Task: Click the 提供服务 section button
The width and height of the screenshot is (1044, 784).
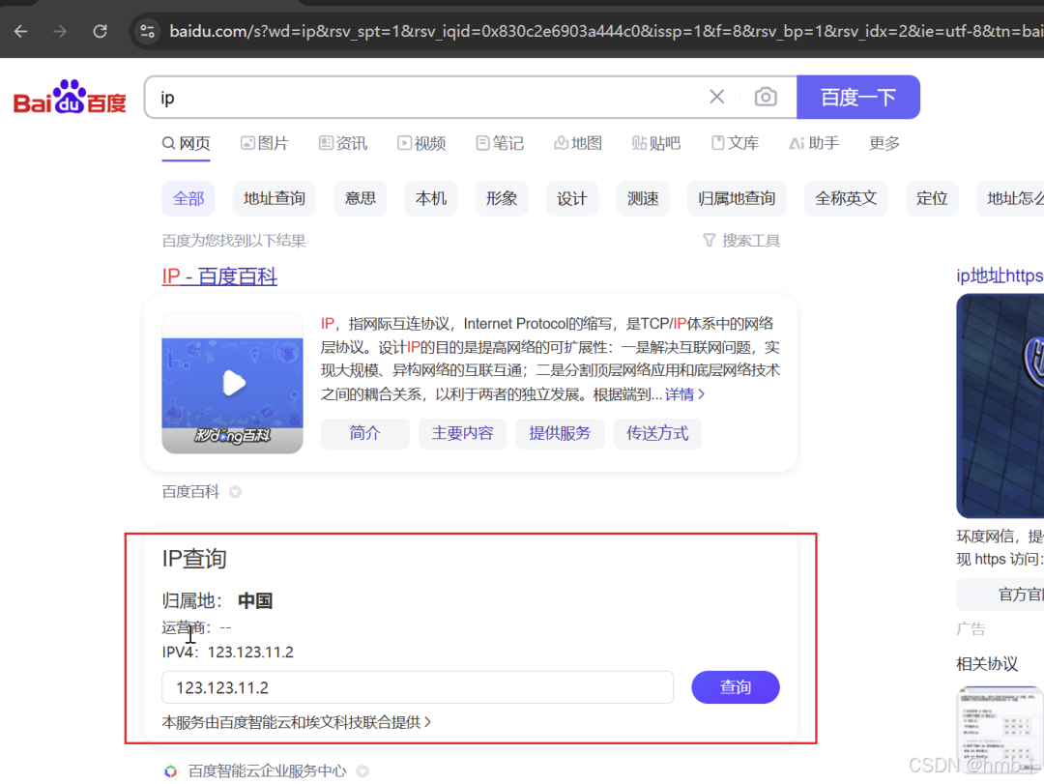Action: pyautogui.click(x=560, y=434)
